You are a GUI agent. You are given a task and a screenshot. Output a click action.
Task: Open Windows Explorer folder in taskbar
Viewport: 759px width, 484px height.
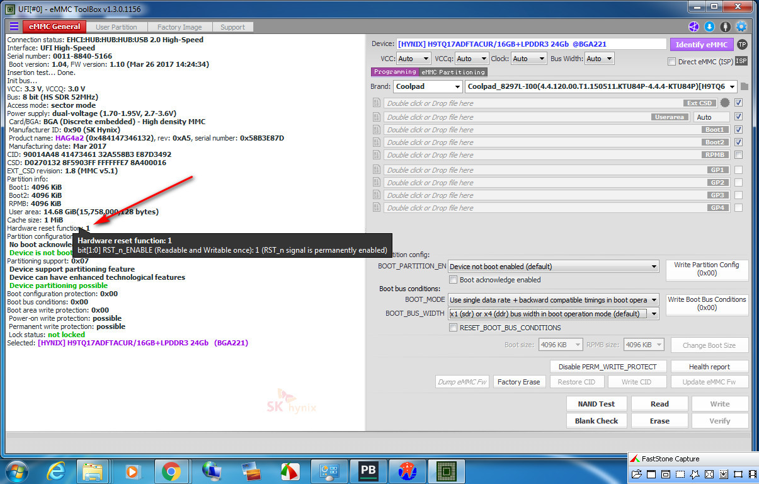(x=93, y=471)
